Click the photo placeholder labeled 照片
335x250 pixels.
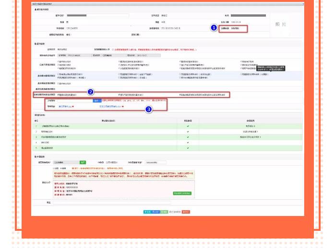[x=282, y=24]
